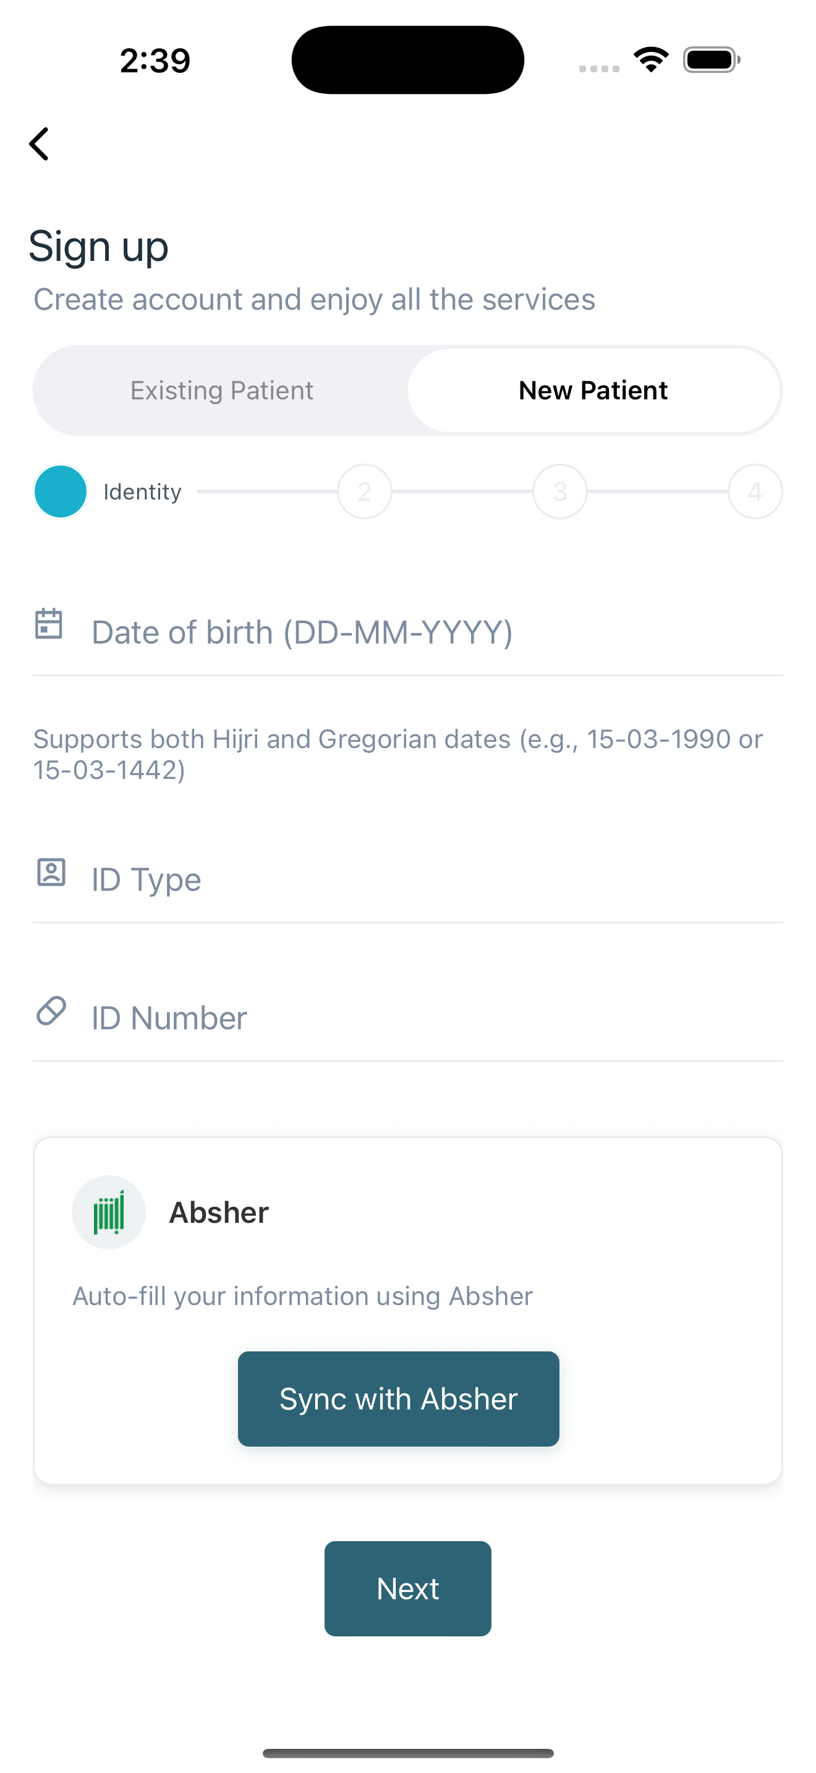Jump to step 3 in progress indicator
816x1773 pixels.
(560, 491)
